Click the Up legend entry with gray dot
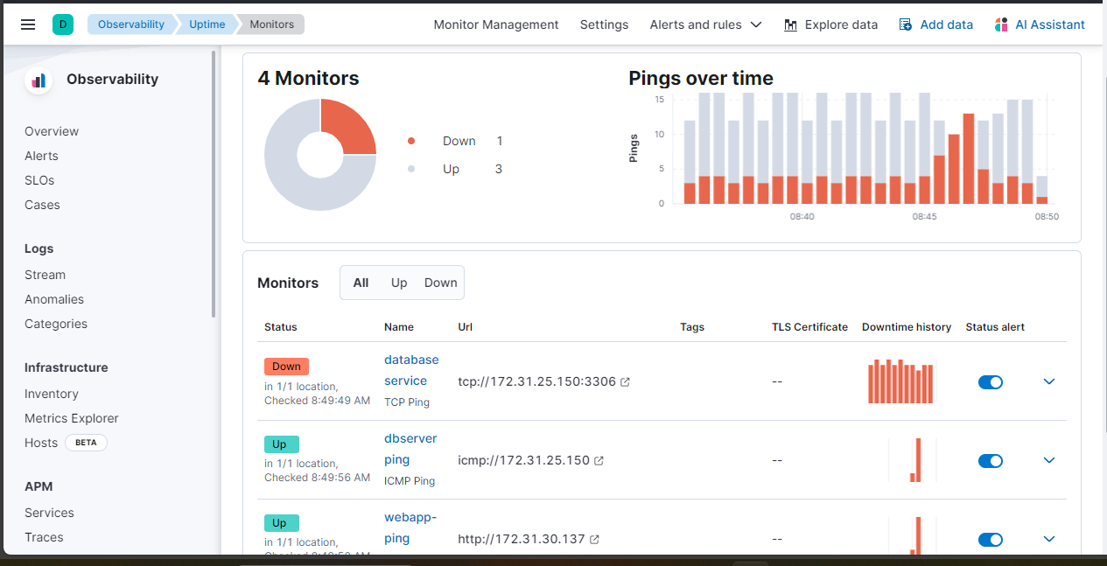This screenshot has height=566, width=1107. pos(455,169)
